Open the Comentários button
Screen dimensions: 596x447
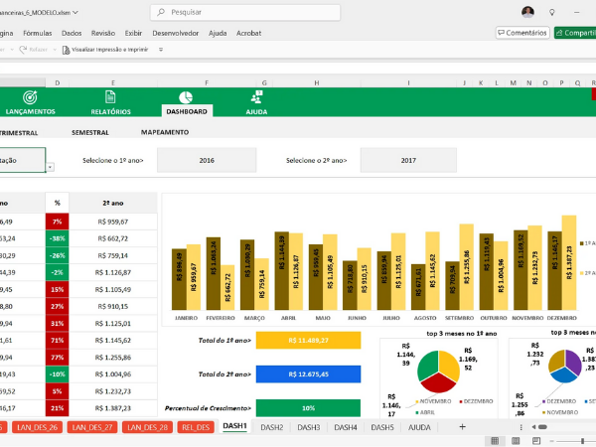pos(522,33)
